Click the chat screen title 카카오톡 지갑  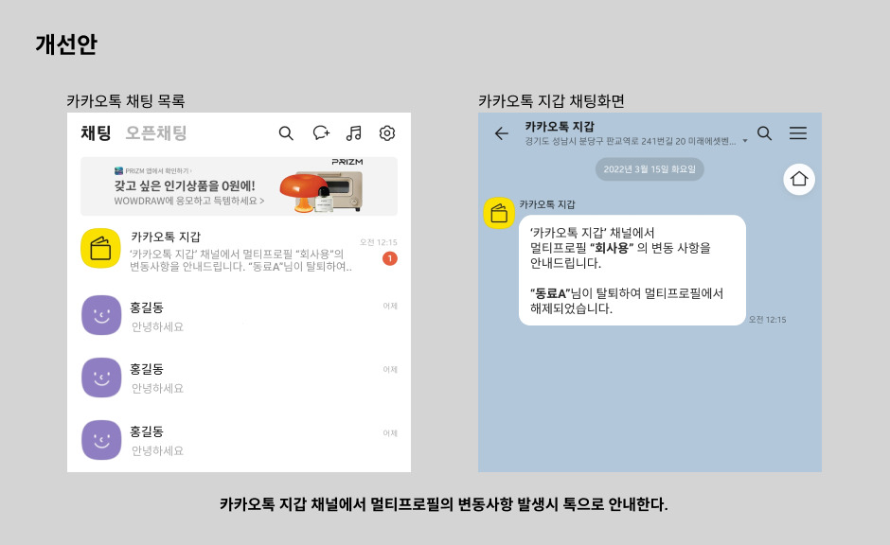coord(560,127)
